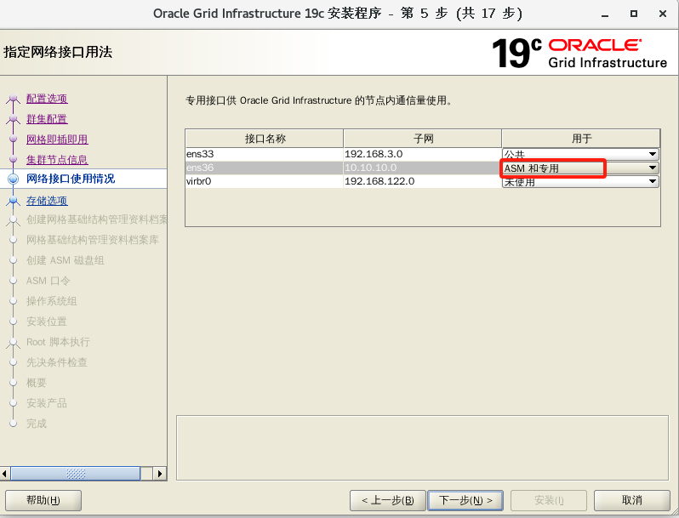Click the 下一步 button

465,500
